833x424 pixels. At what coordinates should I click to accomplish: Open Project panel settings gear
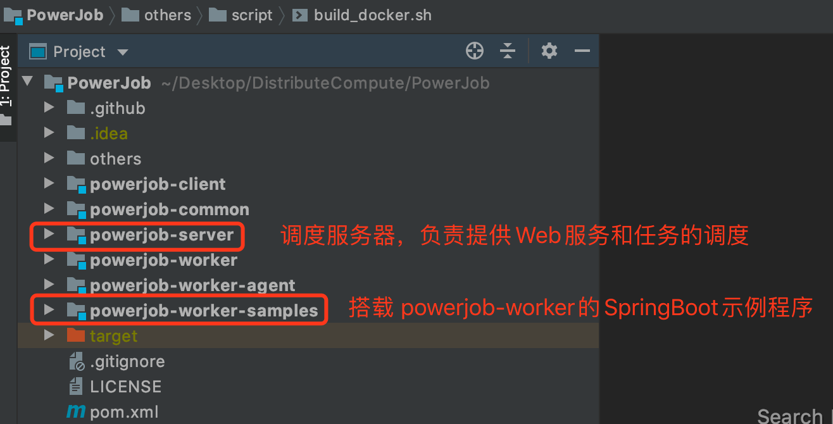(549, 51)
